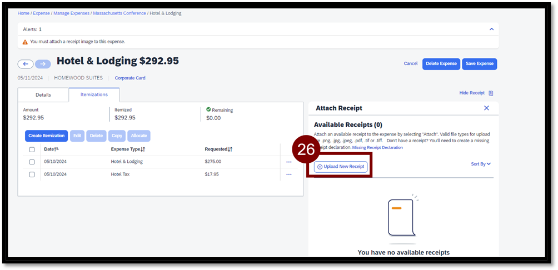Collapse the Alerts panel chevron

pyautogui.click(x=491, y=29)
